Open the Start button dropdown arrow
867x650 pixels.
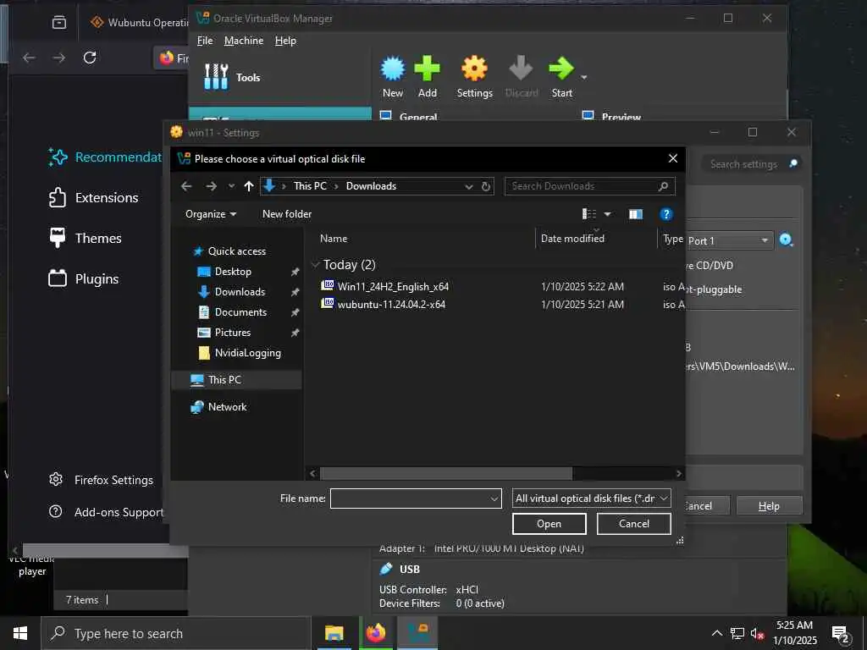[x=584, y=77]
